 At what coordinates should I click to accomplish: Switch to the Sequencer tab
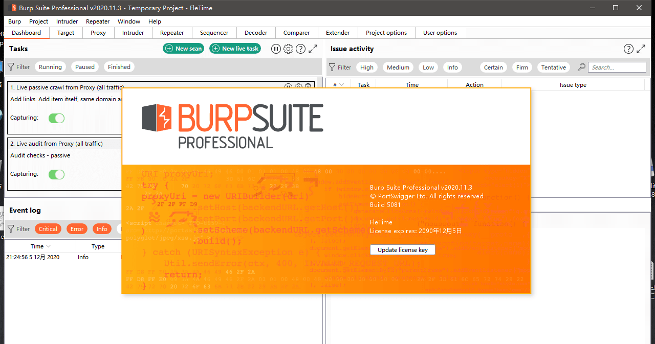point(214,33)
